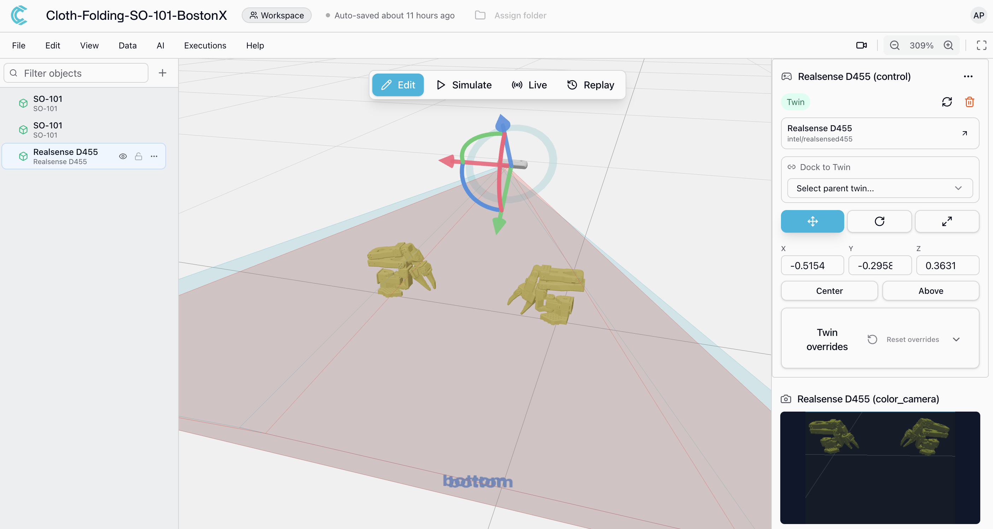Viewport: 993px width, 529px height.
Task: Open the control panel three-dots menu
Action: (968, 76)
